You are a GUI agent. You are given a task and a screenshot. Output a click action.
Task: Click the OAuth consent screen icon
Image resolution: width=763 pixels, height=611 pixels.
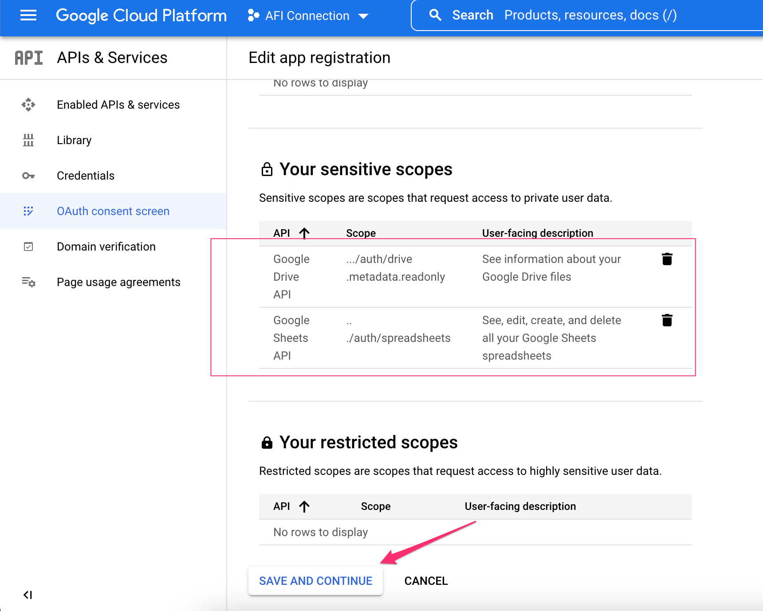tap(28, 211)
